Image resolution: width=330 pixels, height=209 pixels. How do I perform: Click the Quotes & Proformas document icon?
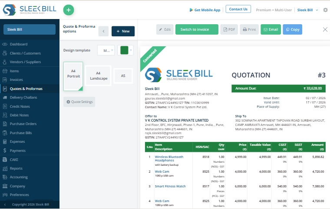point(5,89)
